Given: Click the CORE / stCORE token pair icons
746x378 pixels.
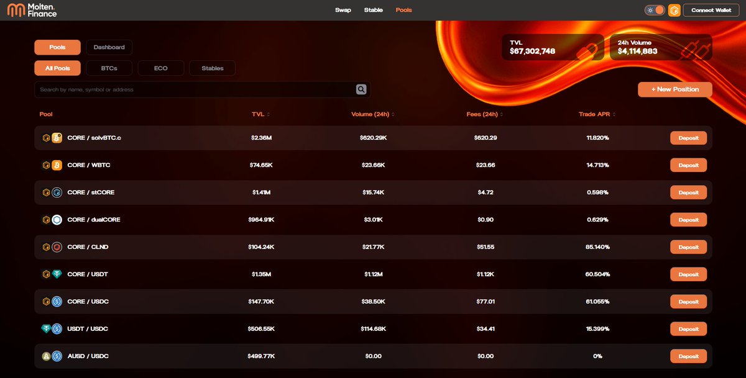Looking at the screenshot, I should (x=52, y=192).
